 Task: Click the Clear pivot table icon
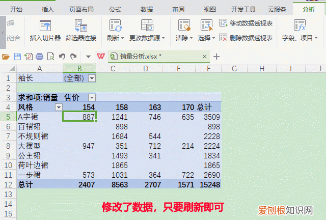[x=184, y=25]
